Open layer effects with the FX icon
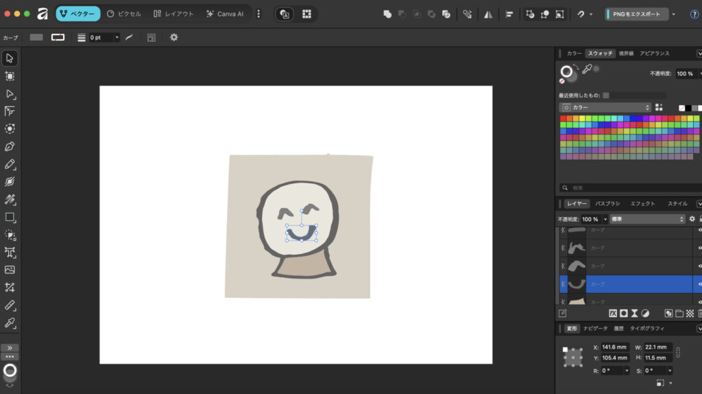The height and width of the screenshot is (394, 702). coord(613,313)
